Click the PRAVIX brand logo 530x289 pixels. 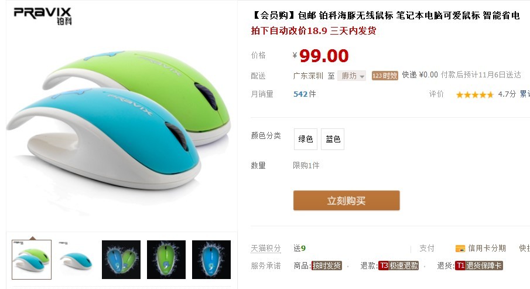point(43,16)
